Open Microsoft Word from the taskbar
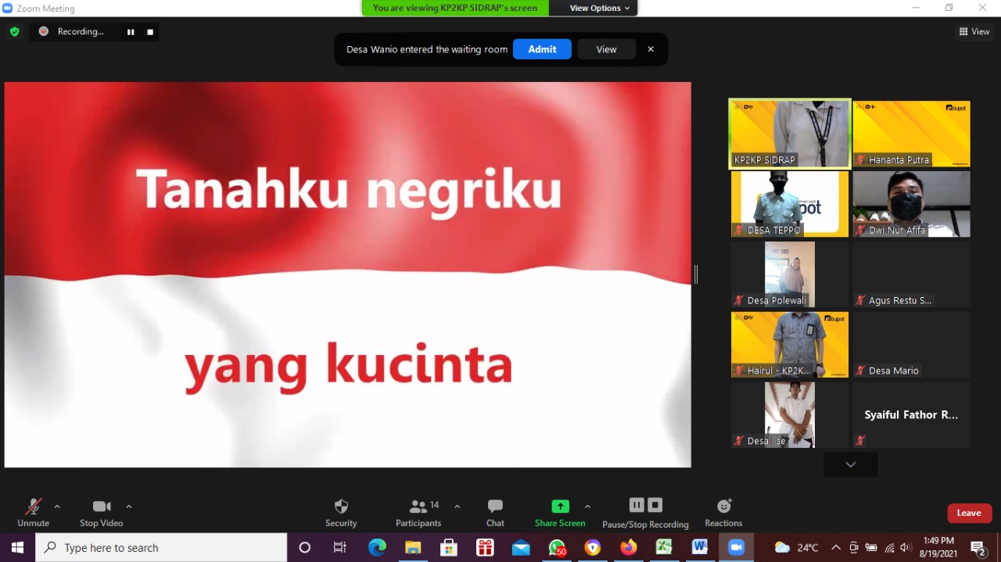1001x562 pixels. [x=699, y=547]
